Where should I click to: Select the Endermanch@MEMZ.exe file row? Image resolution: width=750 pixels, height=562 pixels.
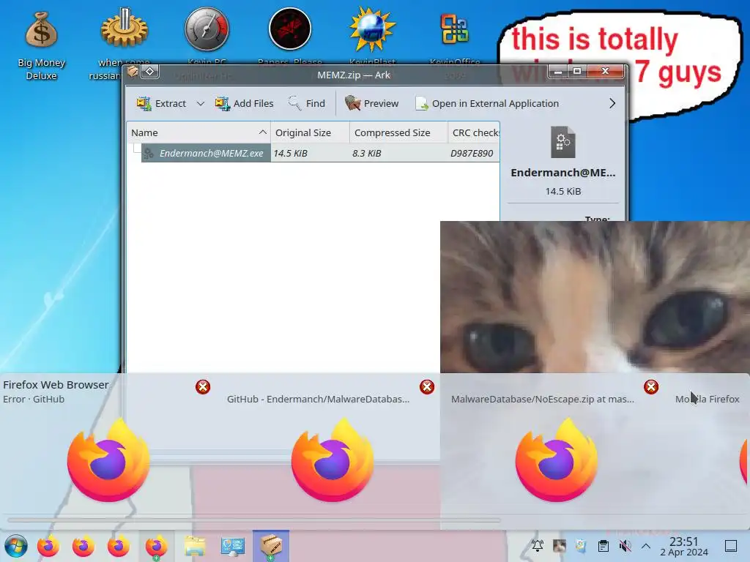[313, 153]
